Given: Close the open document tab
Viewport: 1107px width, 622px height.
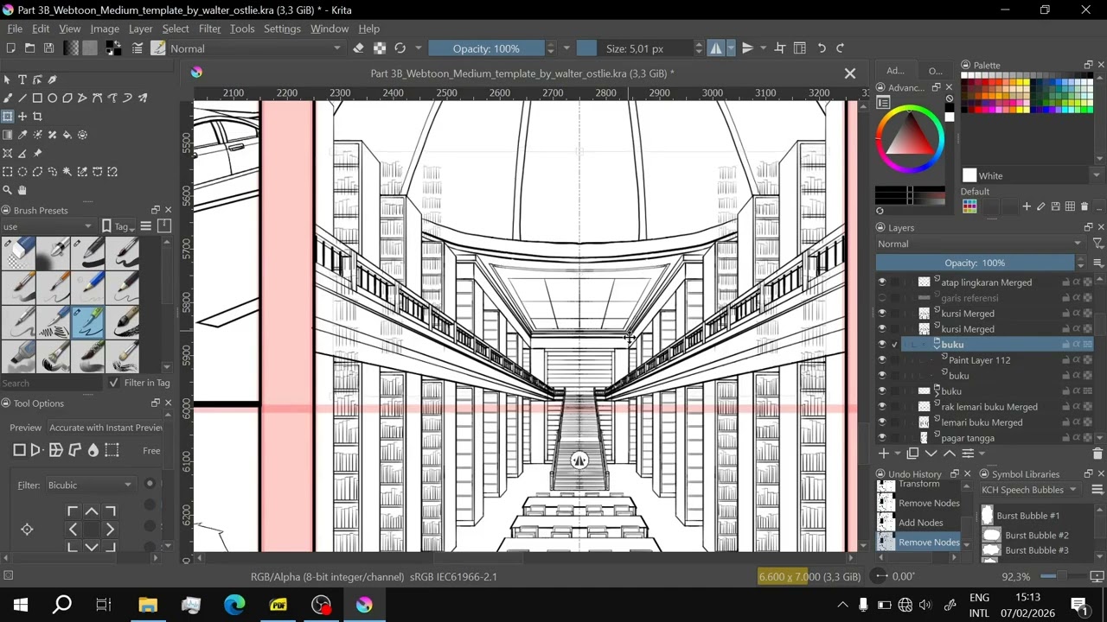Looking at the screenshot, I should click(850, 73).
